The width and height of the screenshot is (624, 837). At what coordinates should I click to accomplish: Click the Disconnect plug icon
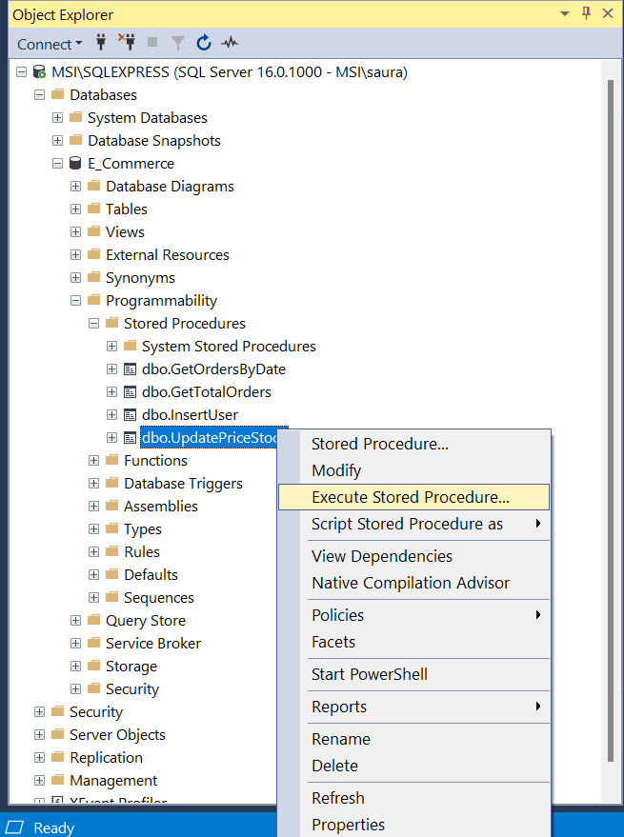pos(126,44)
